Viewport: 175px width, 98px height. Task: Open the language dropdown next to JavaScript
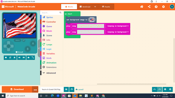[95, 7]
